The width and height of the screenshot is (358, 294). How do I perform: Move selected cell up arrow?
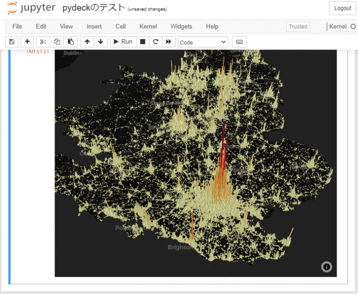pos(87,42)
